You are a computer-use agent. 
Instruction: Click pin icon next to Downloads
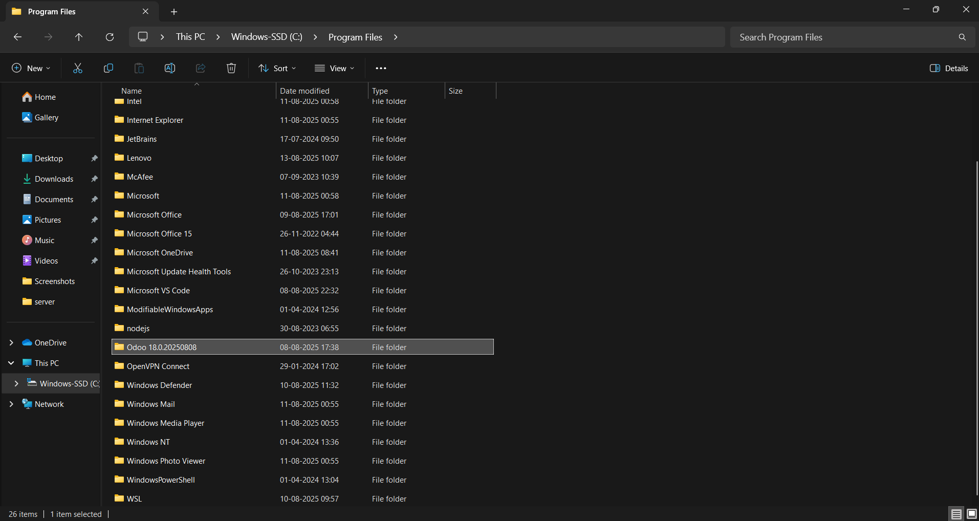coord(94,179)
